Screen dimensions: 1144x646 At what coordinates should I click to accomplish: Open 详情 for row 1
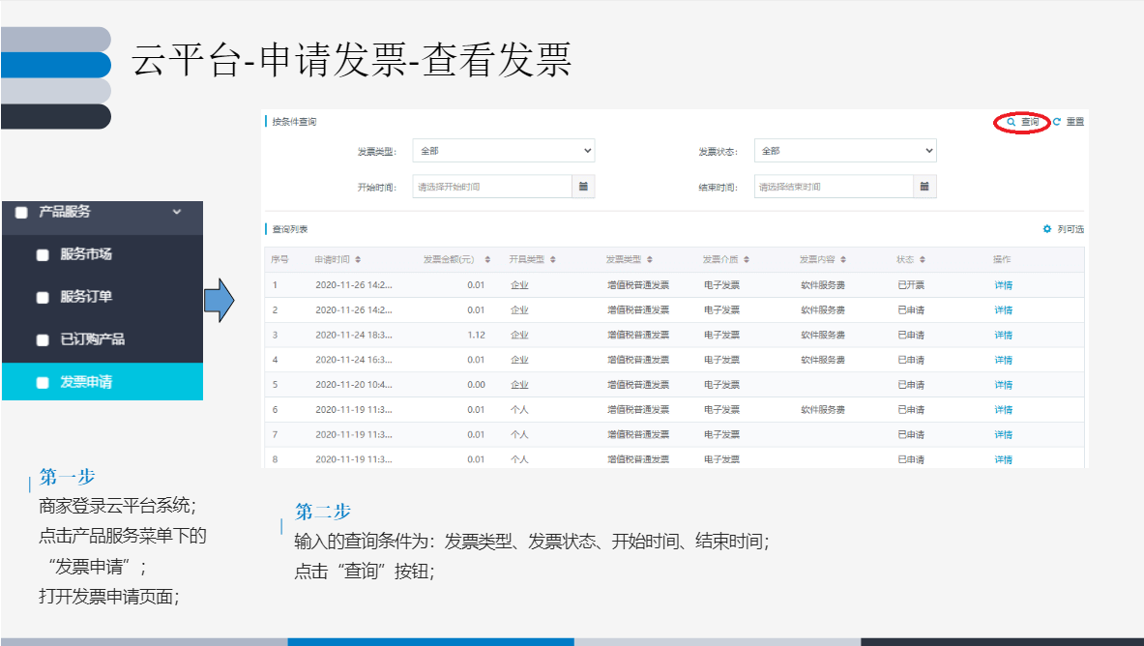click(x=1003, y=285)
